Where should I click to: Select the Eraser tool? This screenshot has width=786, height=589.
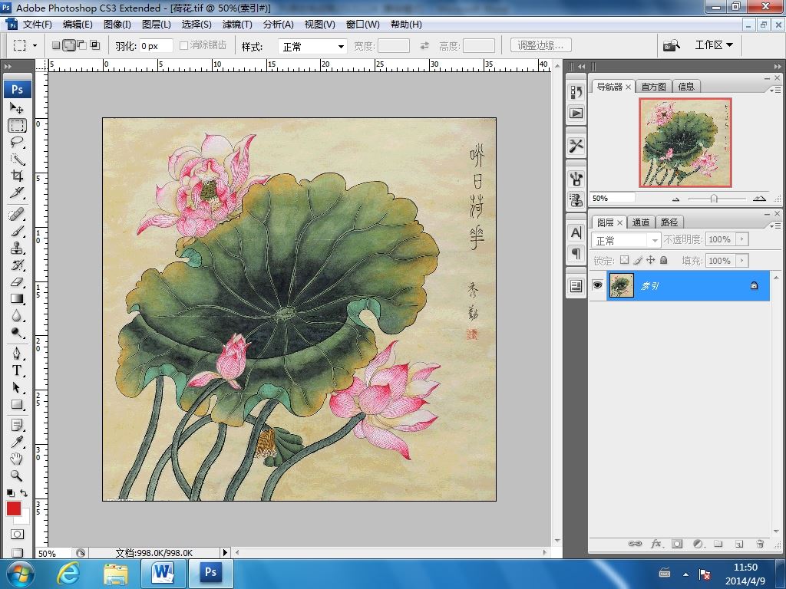pos(17,282)
